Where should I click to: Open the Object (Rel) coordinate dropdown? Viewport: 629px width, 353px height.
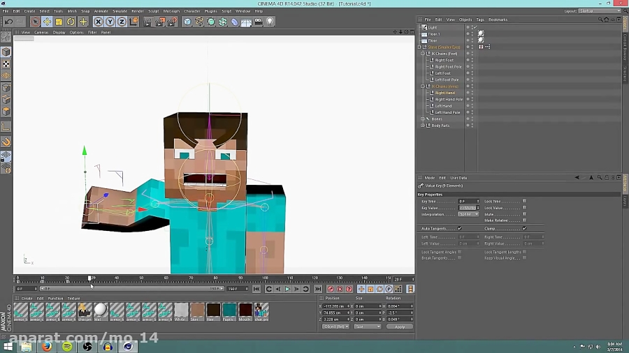tap(335, 326)
